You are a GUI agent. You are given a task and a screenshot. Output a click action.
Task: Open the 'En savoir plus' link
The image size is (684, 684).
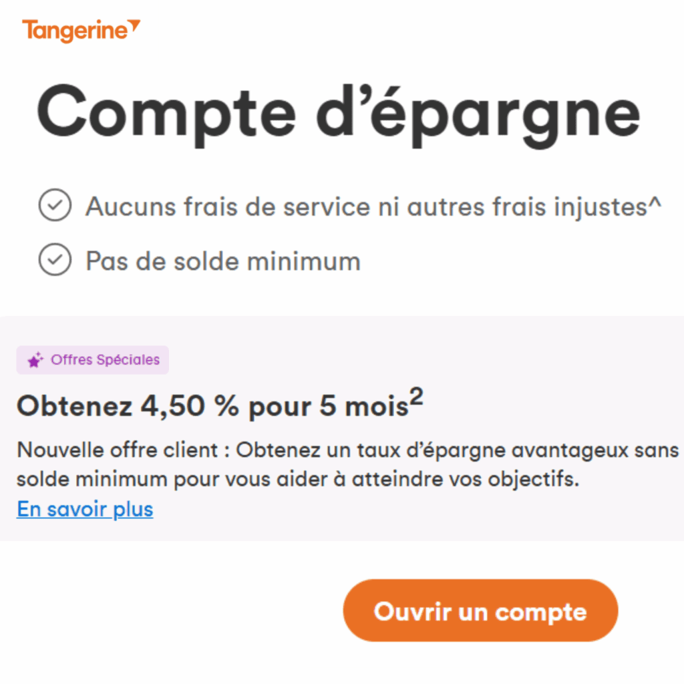click(85, 509)
